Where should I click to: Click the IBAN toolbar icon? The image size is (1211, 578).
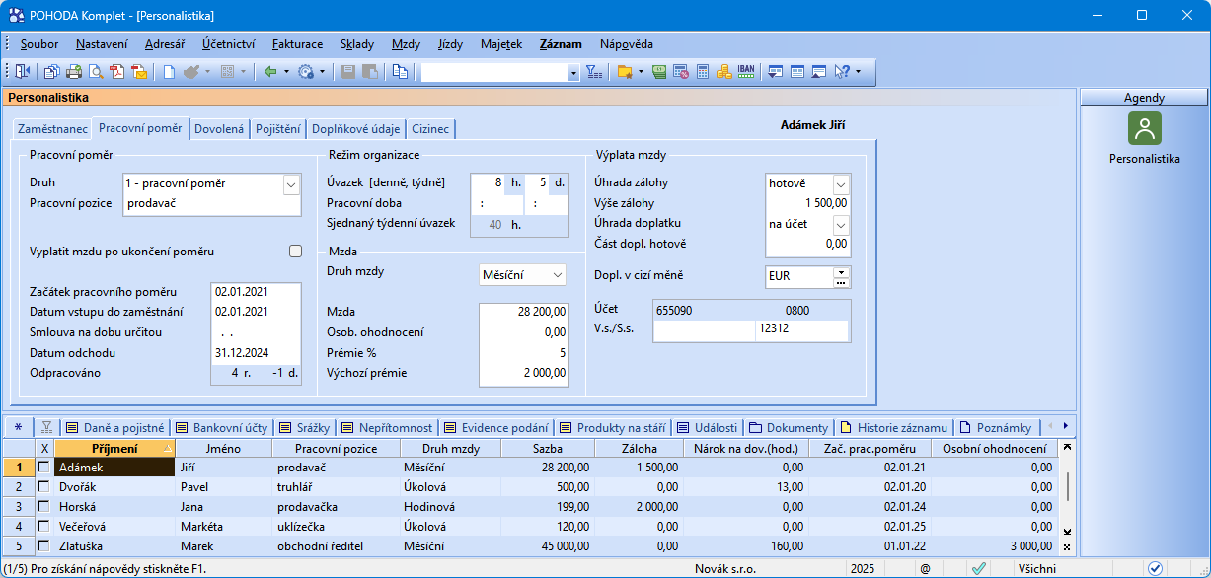click(746, 72)
